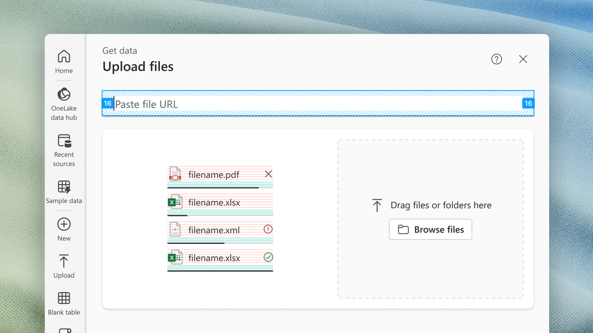
Task: Click the filename.xml progress bar
Action: point(220,243)
